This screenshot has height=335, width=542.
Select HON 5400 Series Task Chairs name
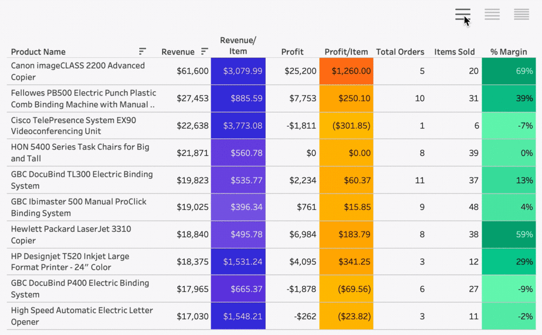pos(80,153)
